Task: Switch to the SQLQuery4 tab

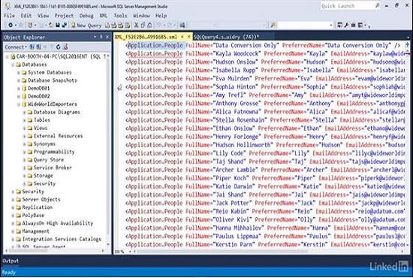Action: pyautogui.click(x=226, y=37)
